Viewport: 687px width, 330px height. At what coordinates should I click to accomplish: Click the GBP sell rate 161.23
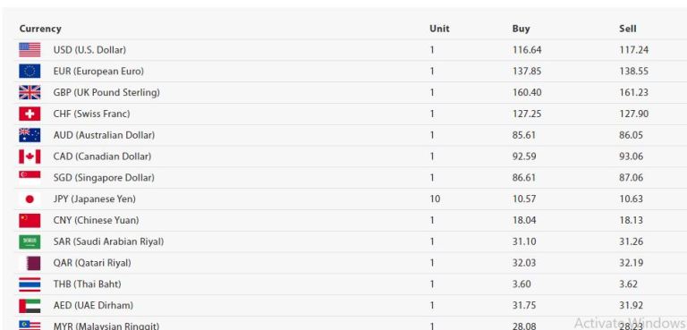click(633, 92)
